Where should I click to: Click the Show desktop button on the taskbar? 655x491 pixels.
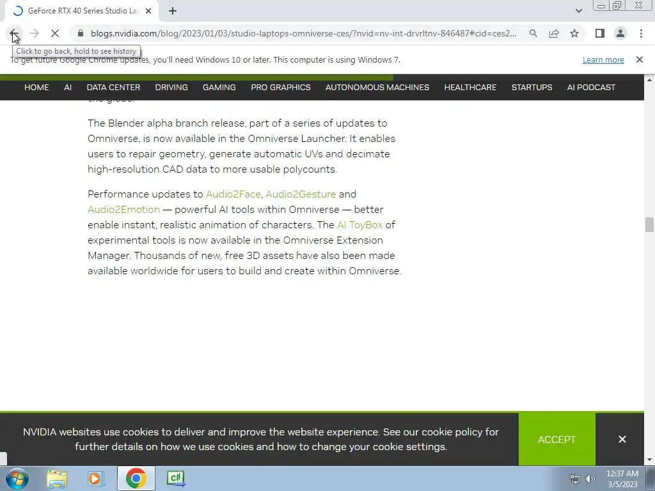[x=651, y=478]
